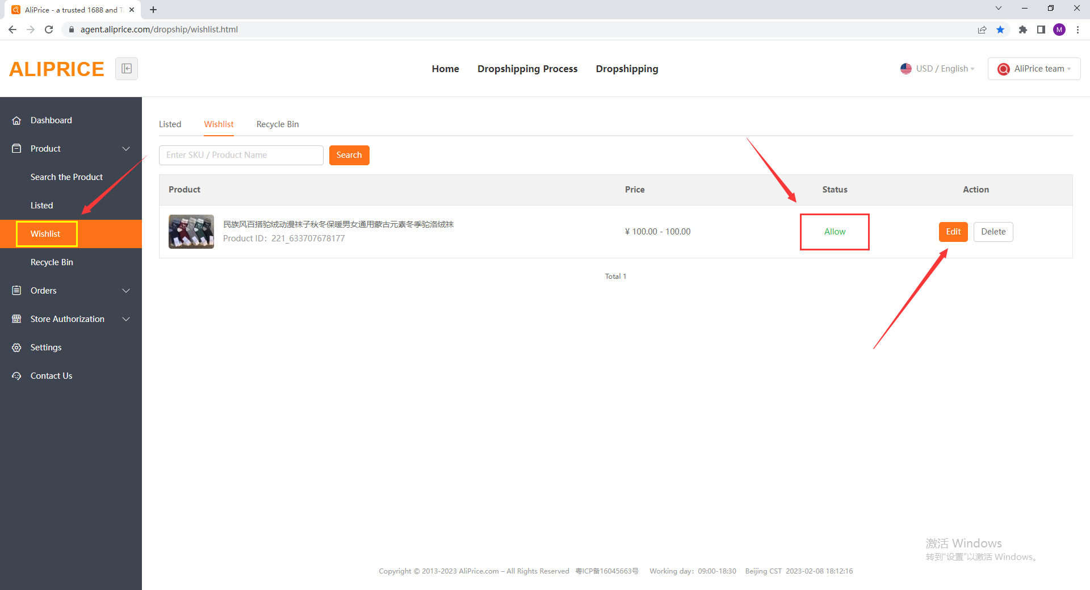This screenshot has width=1090, height=590.
Task: View site info lock icon
Action: click(72, 30)
